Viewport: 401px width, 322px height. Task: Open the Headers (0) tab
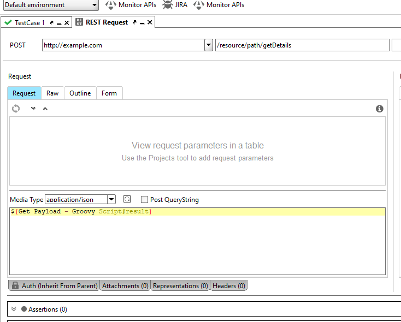tap(229, 286)
